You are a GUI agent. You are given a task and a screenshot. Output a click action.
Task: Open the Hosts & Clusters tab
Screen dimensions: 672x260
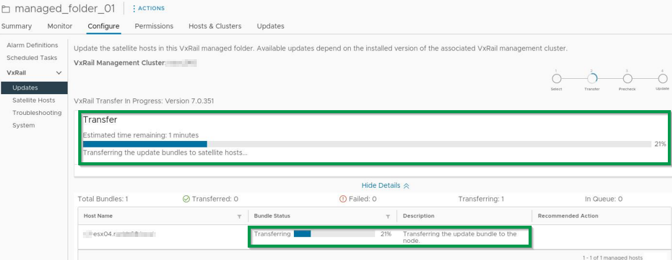(215, 26)
